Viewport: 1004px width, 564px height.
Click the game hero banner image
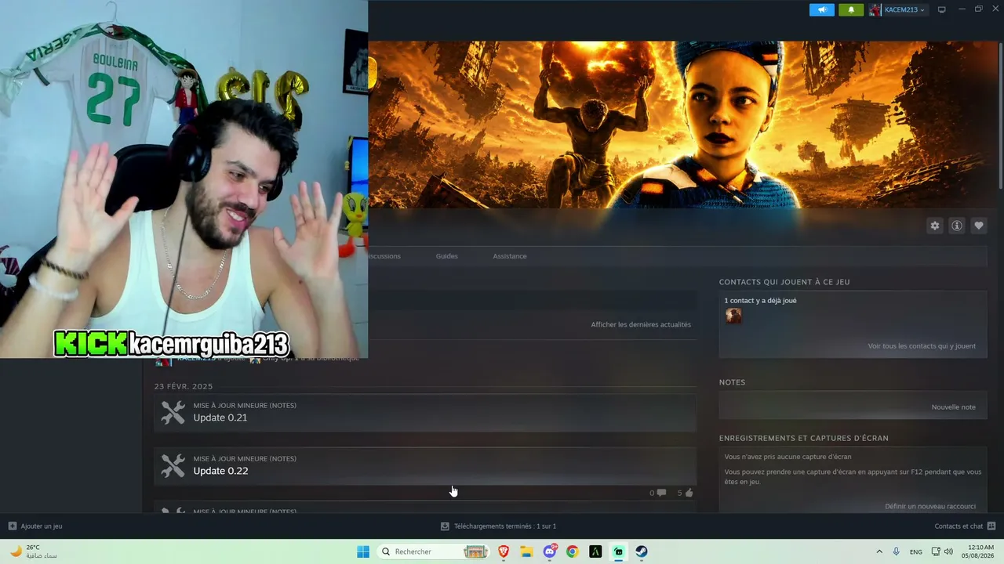click(682, 125)
